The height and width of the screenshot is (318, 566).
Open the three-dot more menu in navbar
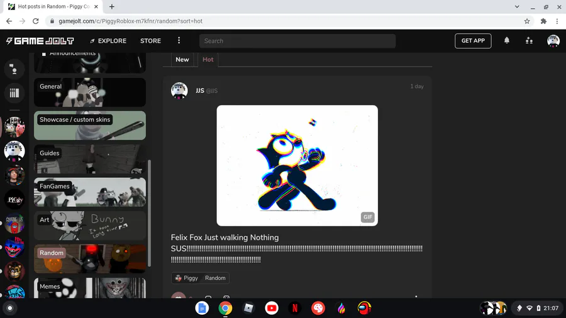(179, 40)
